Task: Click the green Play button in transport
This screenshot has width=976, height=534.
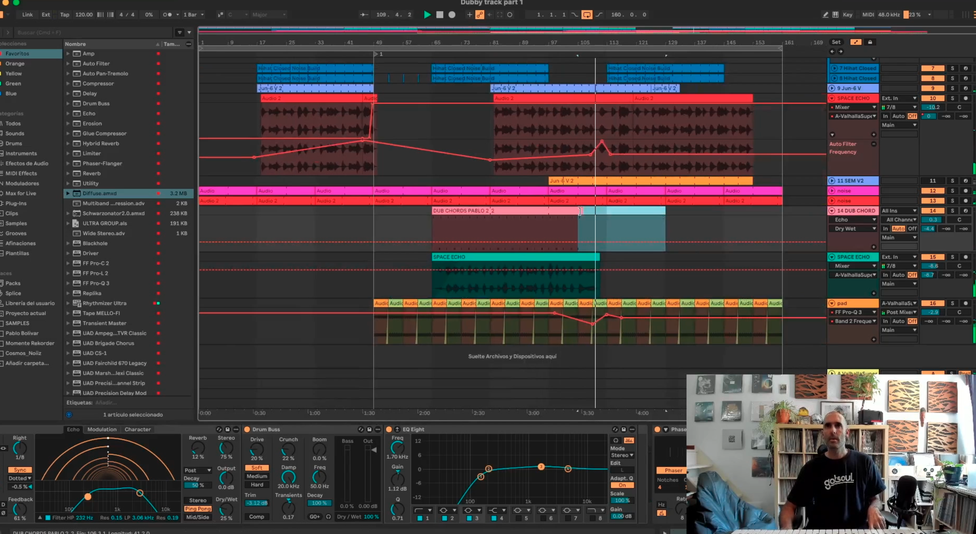Action: point(427,15)
